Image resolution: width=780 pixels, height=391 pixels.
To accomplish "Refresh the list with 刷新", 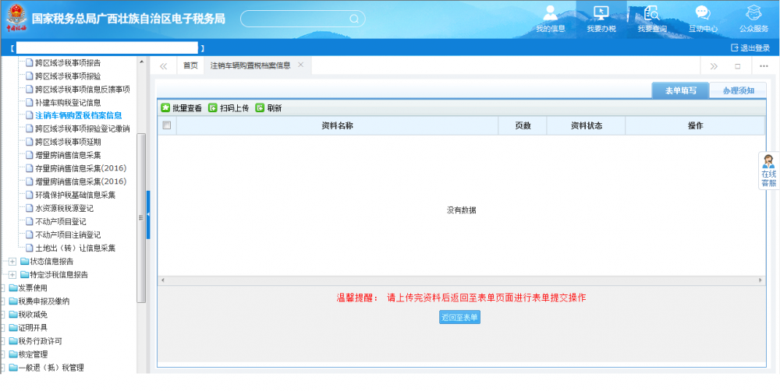I will coord(268,108).
